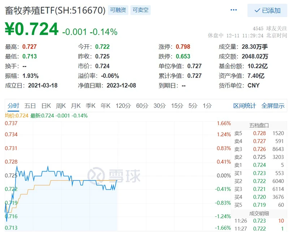Image resolution: width=289 pixels, height=232 pixels.
Task: Click the 溢价率 value -0.06%
Action: coord(110,76)
